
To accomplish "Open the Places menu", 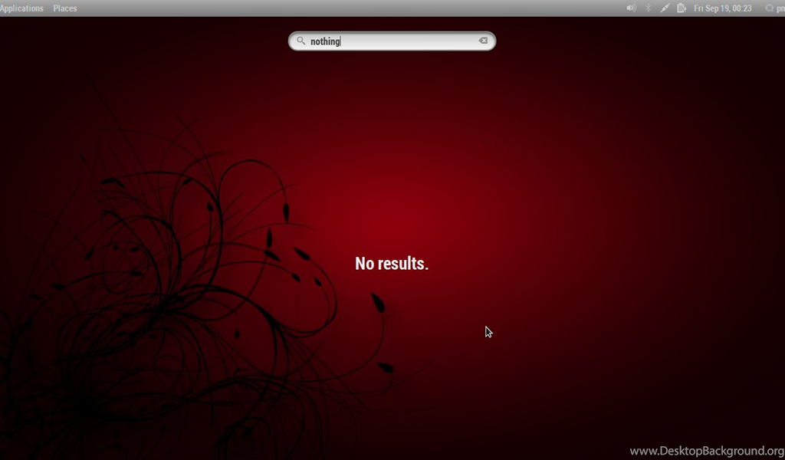I will (65, 8).
